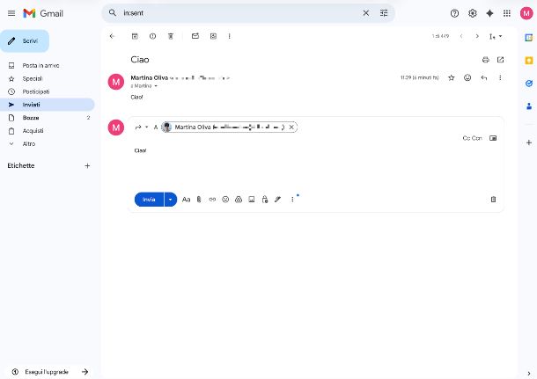Star the Ciao message
The image size is (537, 379).
click(452, 77)
